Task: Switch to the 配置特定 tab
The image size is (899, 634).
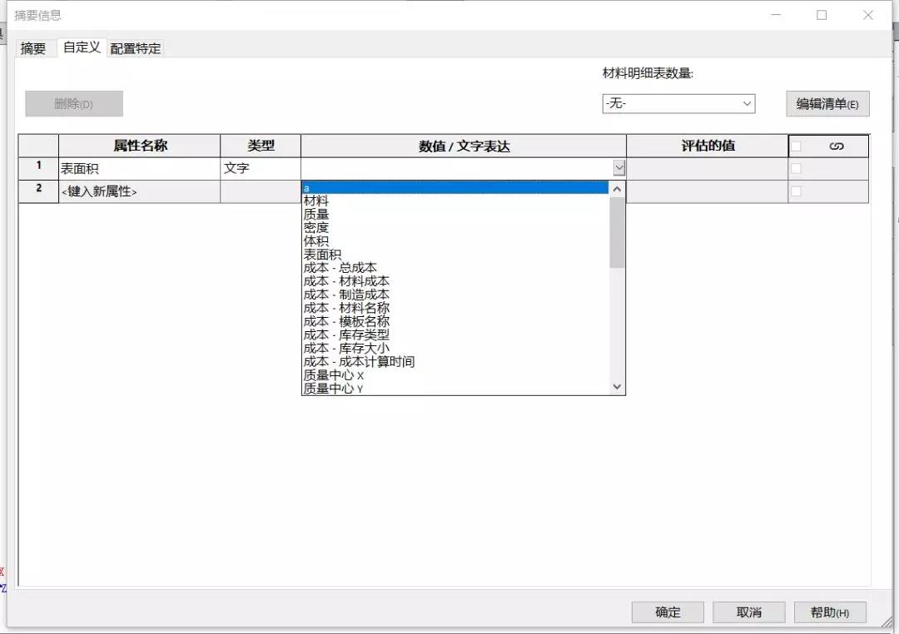Action: pyautogui.click(x=136, y=48)
